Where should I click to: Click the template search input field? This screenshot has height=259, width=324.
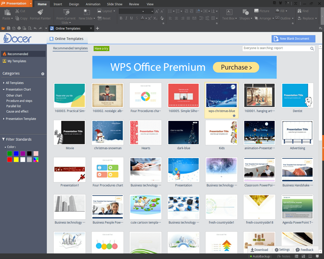[x=276, y=48]
